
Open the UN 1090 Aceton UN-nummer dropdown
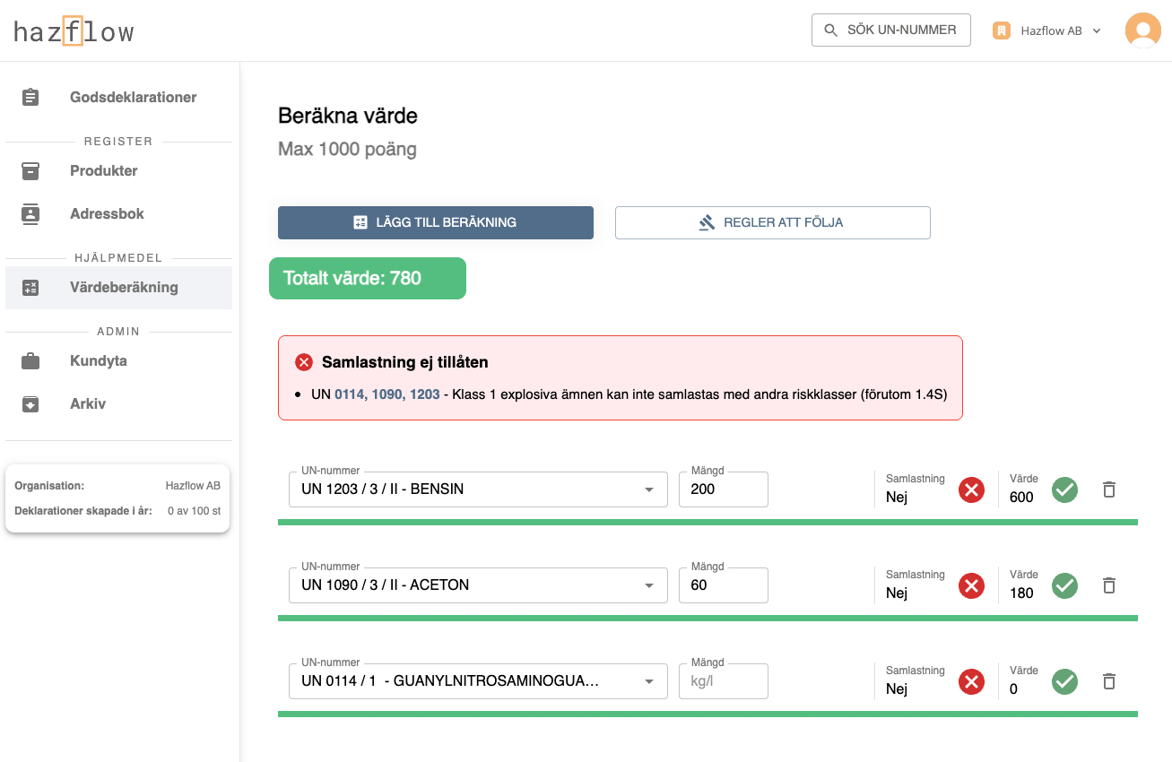pyautogui.click(x=648, y=585)
